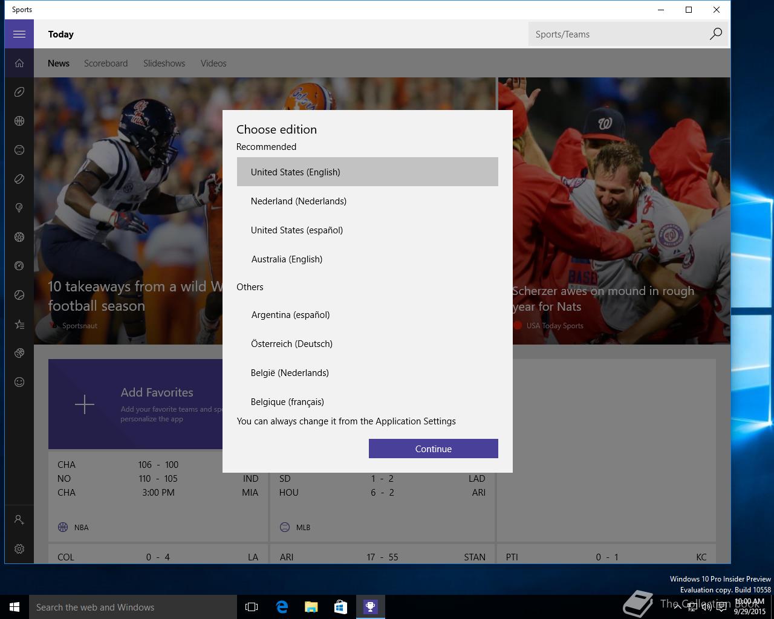Viewport: 774px width, 619px height.
Task: Switch to the News tab
Action: coord(59,63)
